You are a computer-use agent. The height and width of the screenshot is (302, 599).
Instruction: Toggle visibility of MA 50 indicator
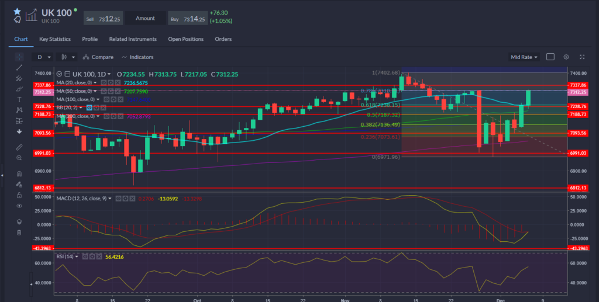104,91
